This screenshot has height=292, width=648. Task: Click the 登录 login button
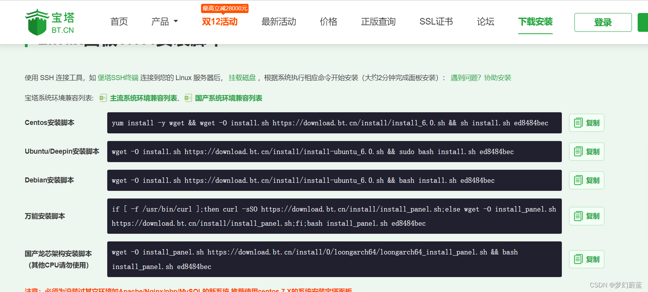(603, 23)
